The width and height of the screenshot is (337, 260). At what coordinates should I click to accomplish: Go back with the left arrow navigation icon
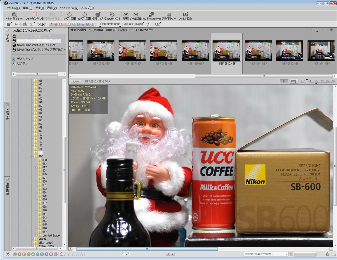click(16, 24)
